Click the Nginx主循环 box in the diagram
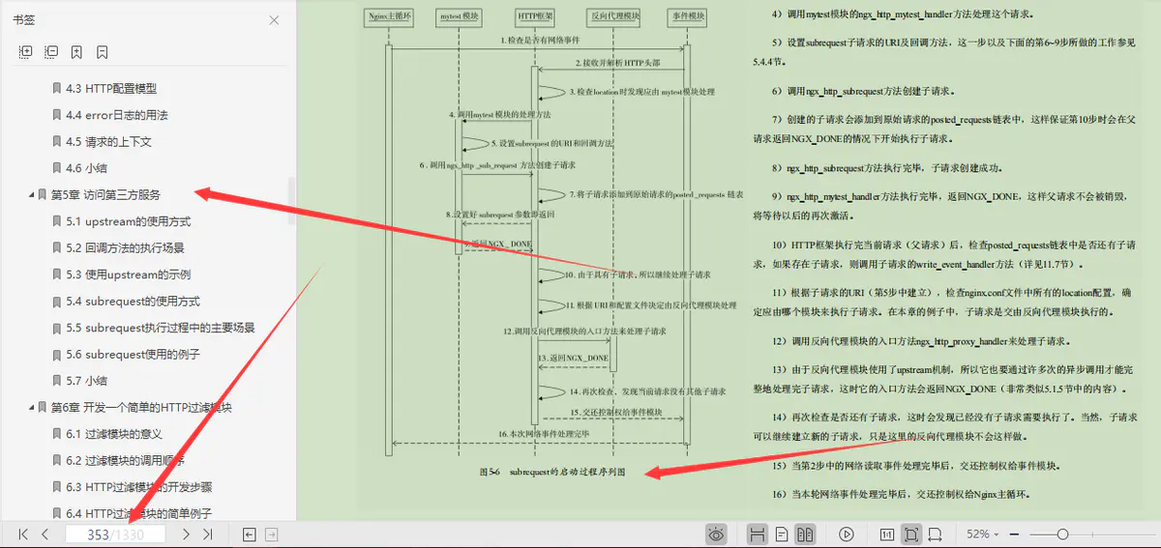This screenshot has height=548, width=1161. pyautogui.click(x=388, y=16)
